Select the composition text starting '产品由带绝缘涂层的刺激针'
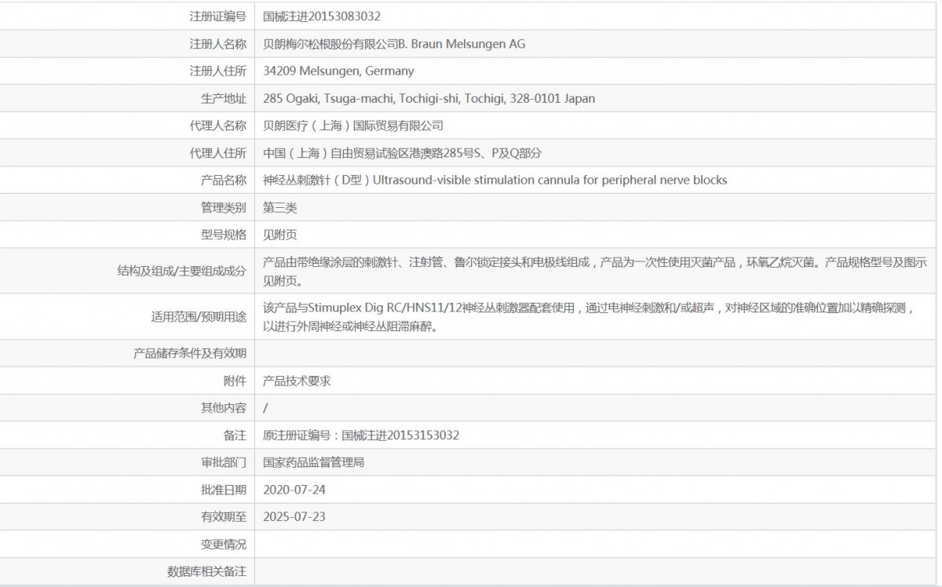 pos(595,272)
